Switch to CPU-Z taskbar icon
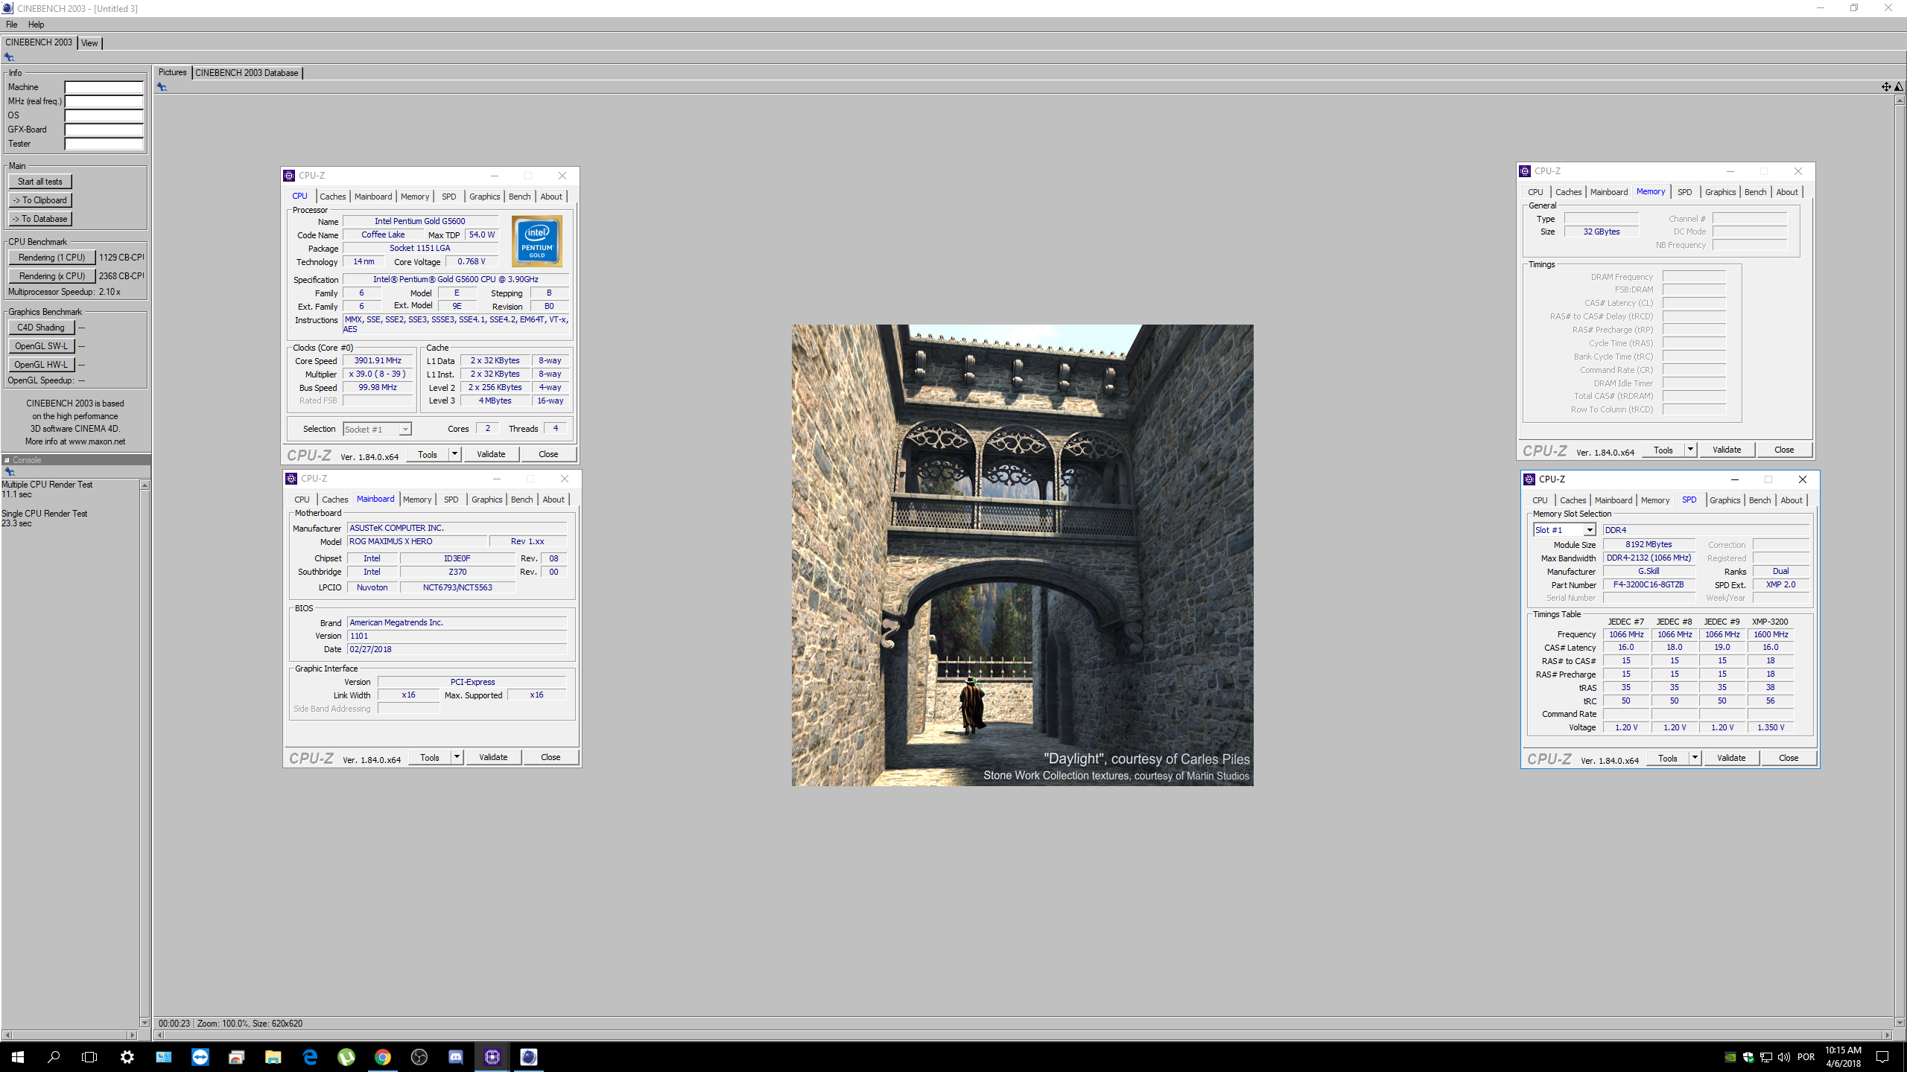Viewport: 1907px width, 1072px height. (x=492, y=1056)
